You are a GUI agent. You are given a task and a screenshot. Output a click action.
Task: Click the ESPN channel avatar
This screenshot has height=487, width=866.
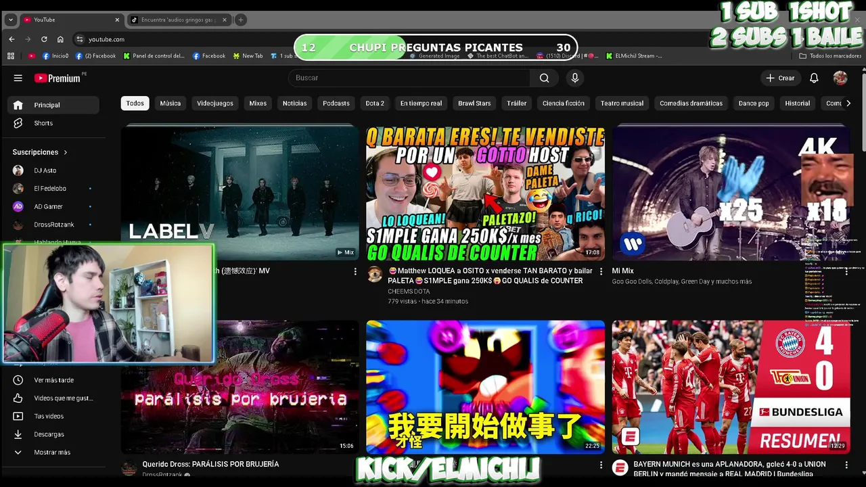pos(620,467)
